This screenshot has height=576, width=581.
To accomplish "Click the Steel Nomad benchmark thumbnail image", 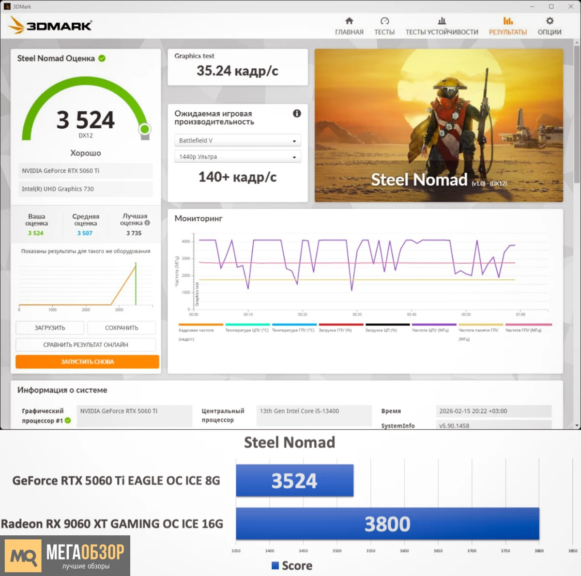I will pyautogui.click(x=439, y=125).
